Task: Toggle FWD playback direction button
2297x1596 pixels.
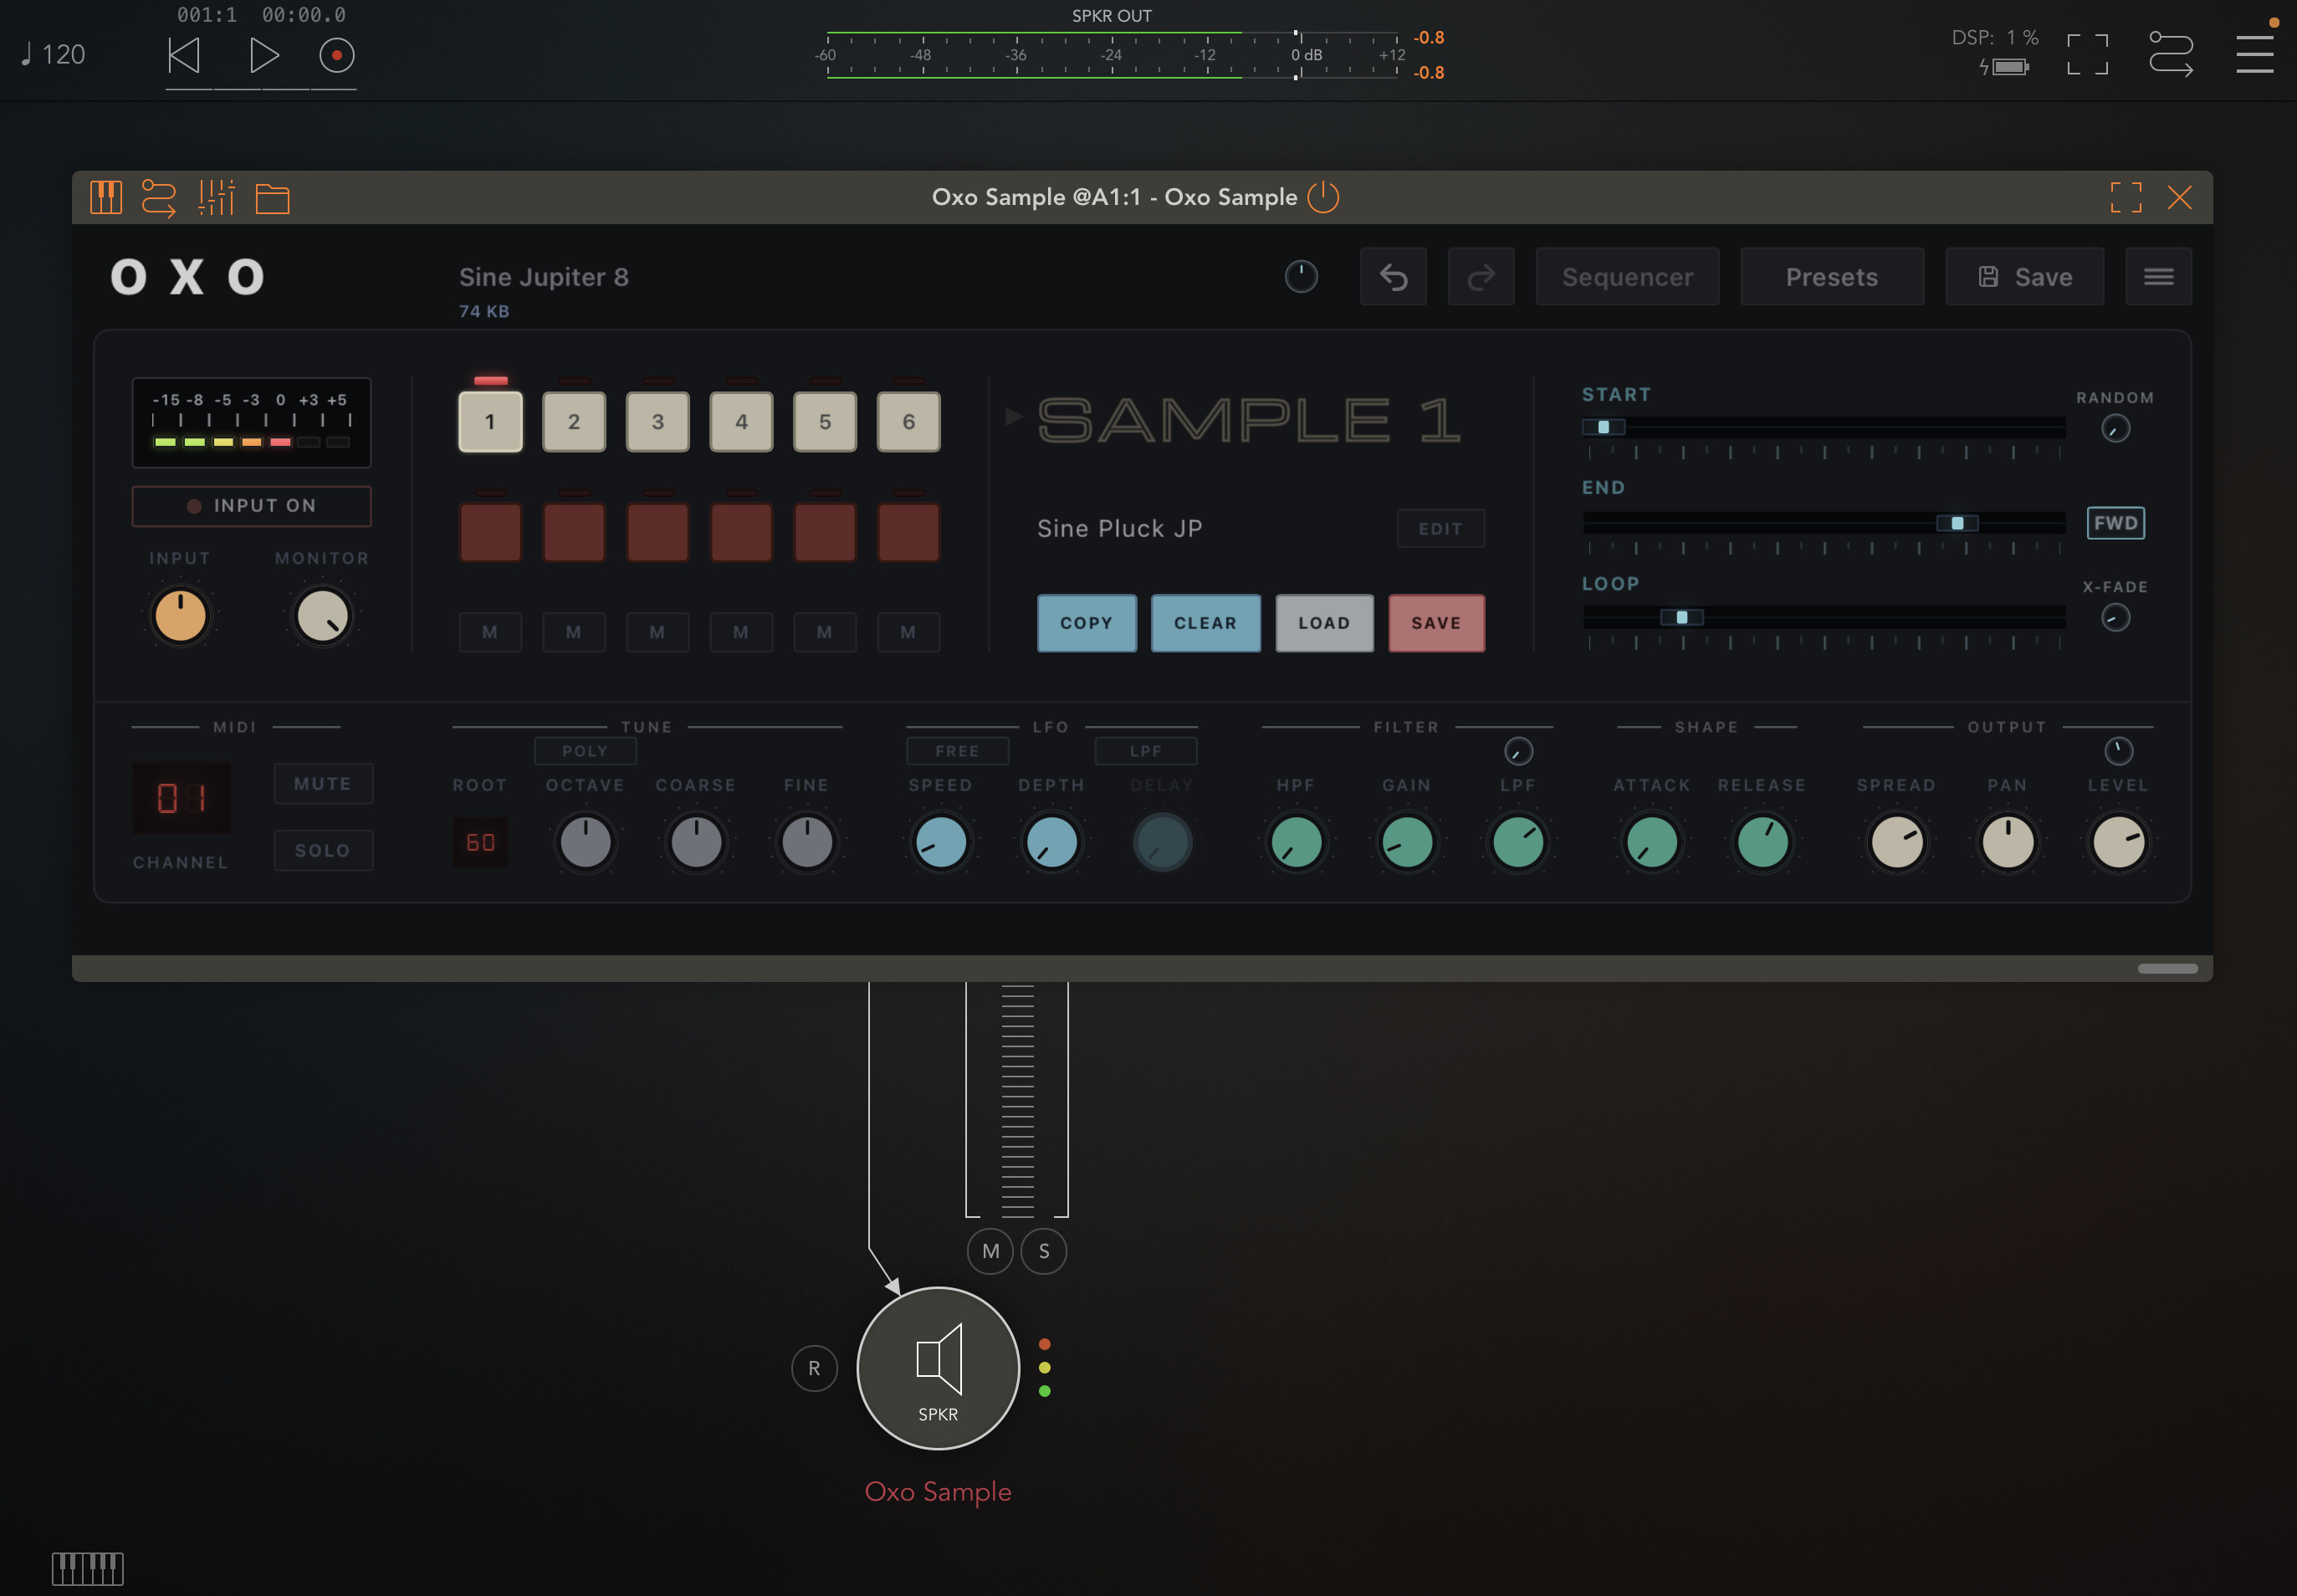Action: pyautogui.click(x=2116, y=523)
